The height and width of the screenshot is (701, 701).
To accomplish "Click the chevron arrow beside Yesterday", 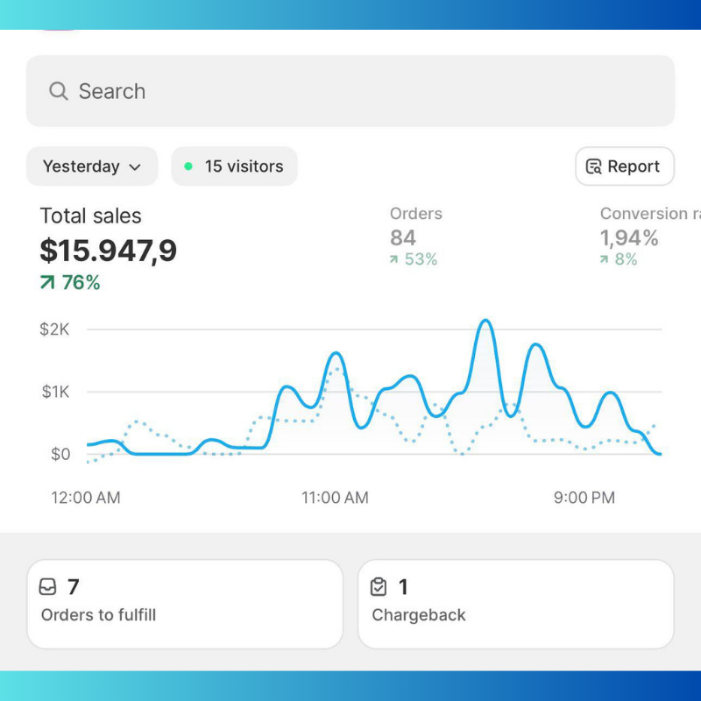I will pos(135,167).
